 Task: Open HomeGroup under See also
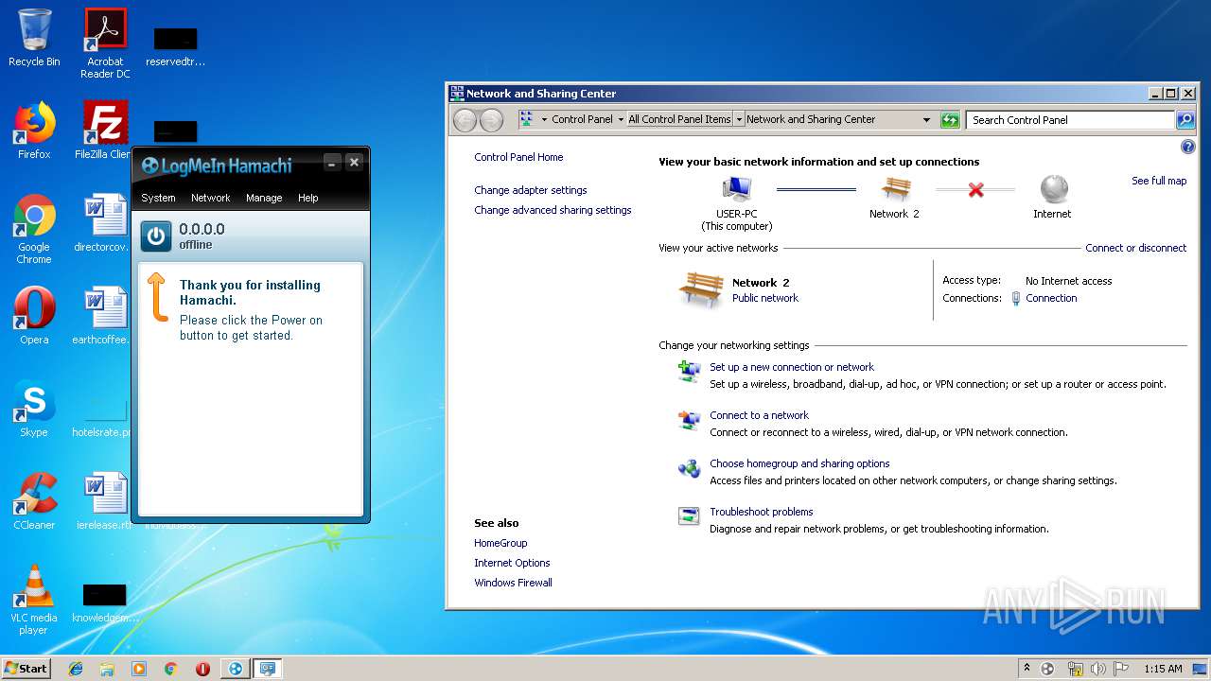pyautogui.click(x=500, y=543)
